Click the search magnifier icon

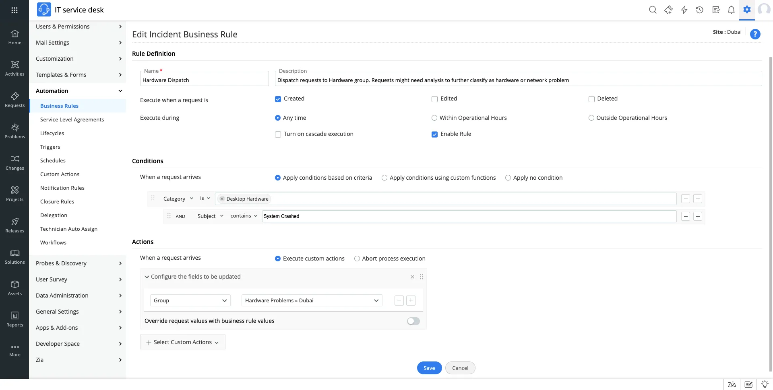pos(653,10)
